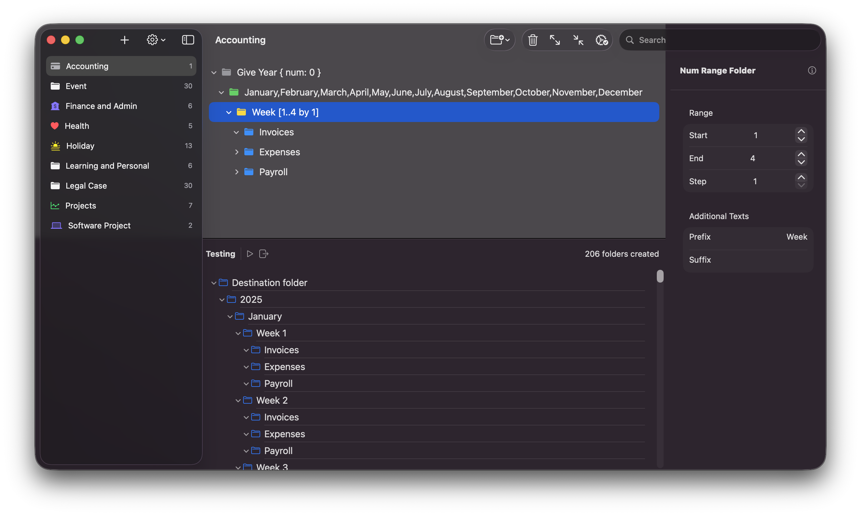The image size is (861, 516).
Task: Run the Testing preview with the play icon
Action: pyautogui.click(x=250, y=253)
